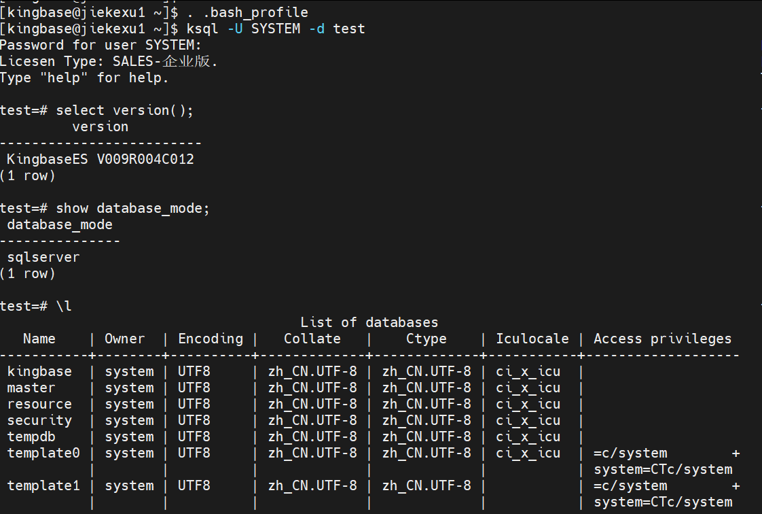Click the "master" database name

31,388
